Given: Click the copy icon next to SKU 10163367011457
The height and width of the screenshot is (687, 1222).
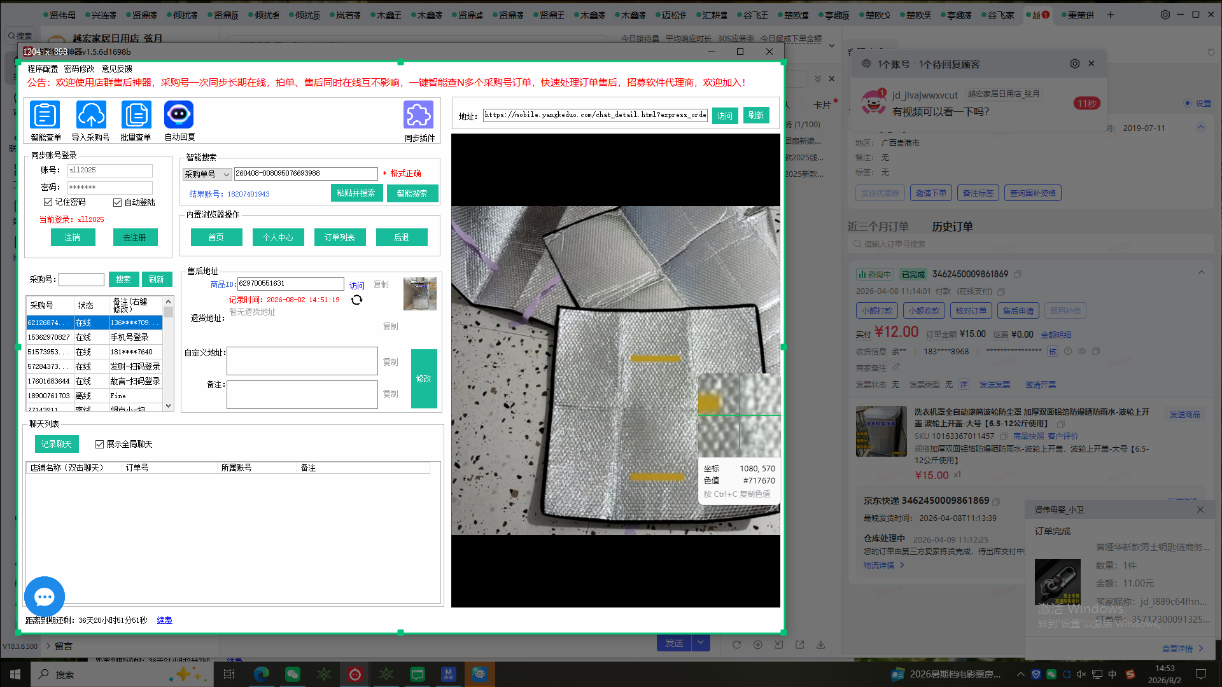Looking at the screenshot, I should [1004, 436].
